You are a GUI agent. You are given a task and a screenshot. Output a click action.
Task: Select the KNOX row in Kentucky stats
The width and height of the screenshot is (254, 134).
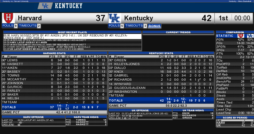coord(161,71)
